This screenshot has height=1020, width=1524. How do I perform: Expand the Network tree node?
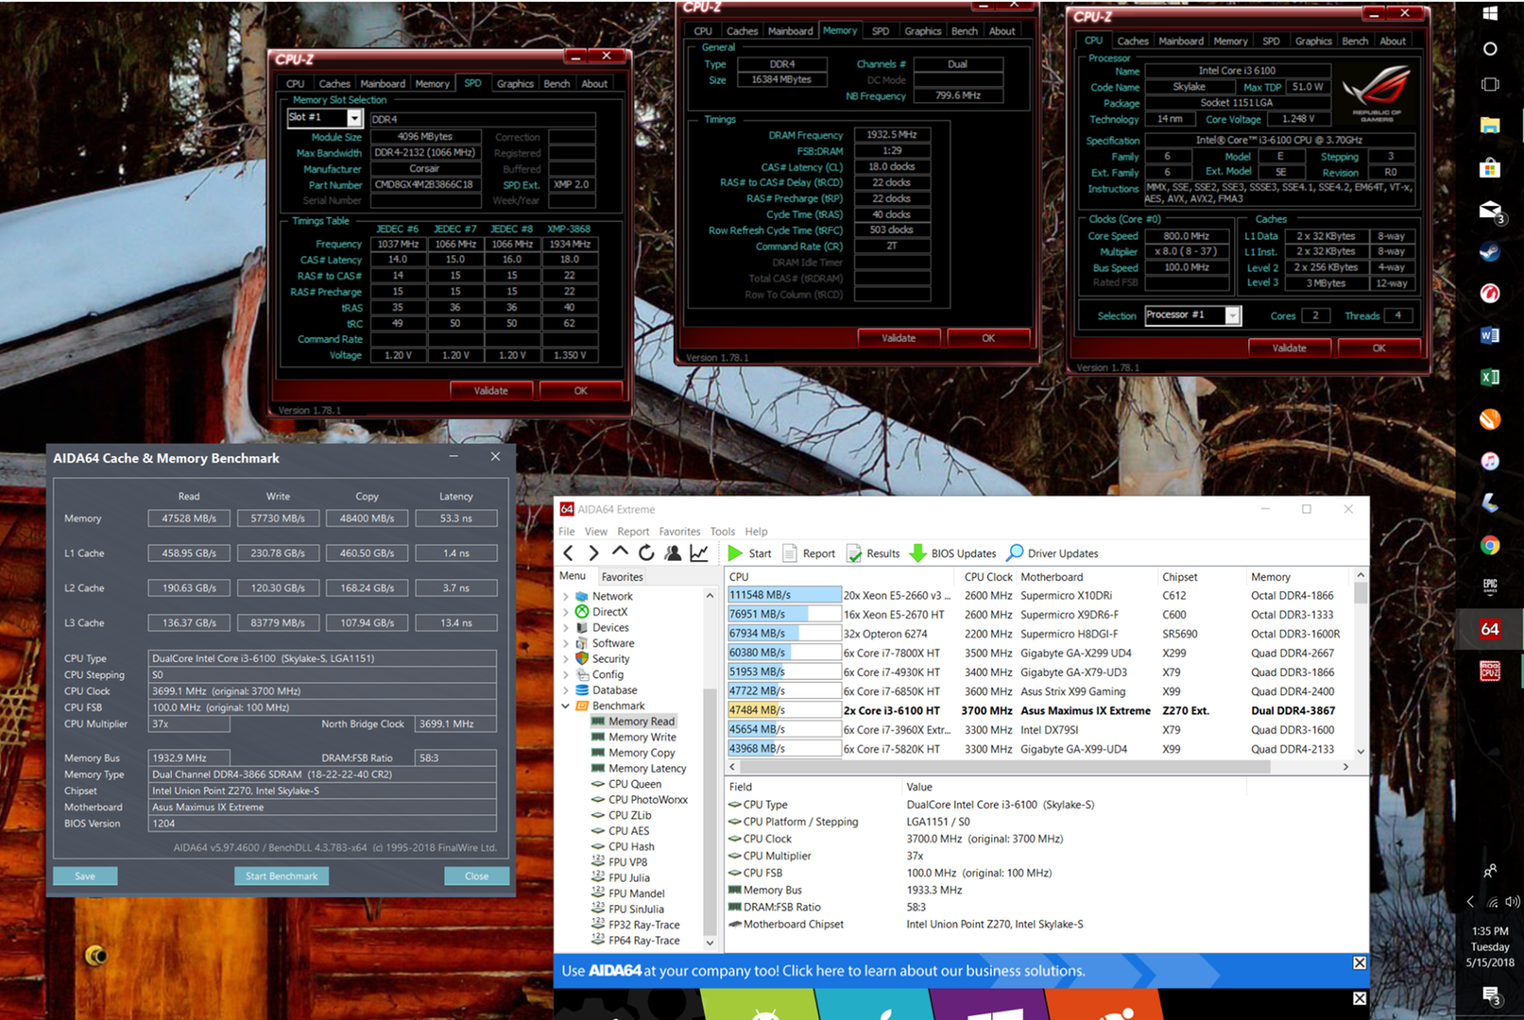point(566,597)
